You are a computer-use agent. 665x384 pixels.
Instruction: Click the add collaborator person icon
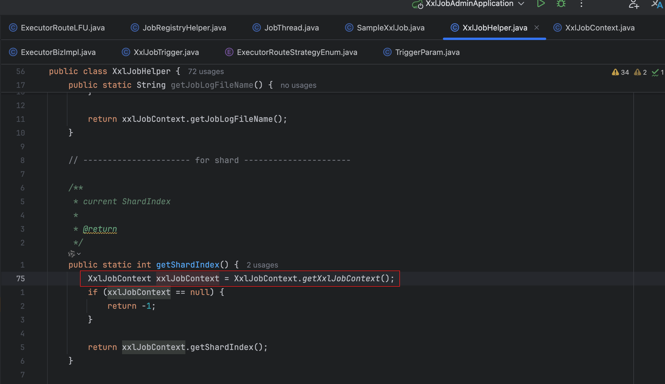coord(633,4)
